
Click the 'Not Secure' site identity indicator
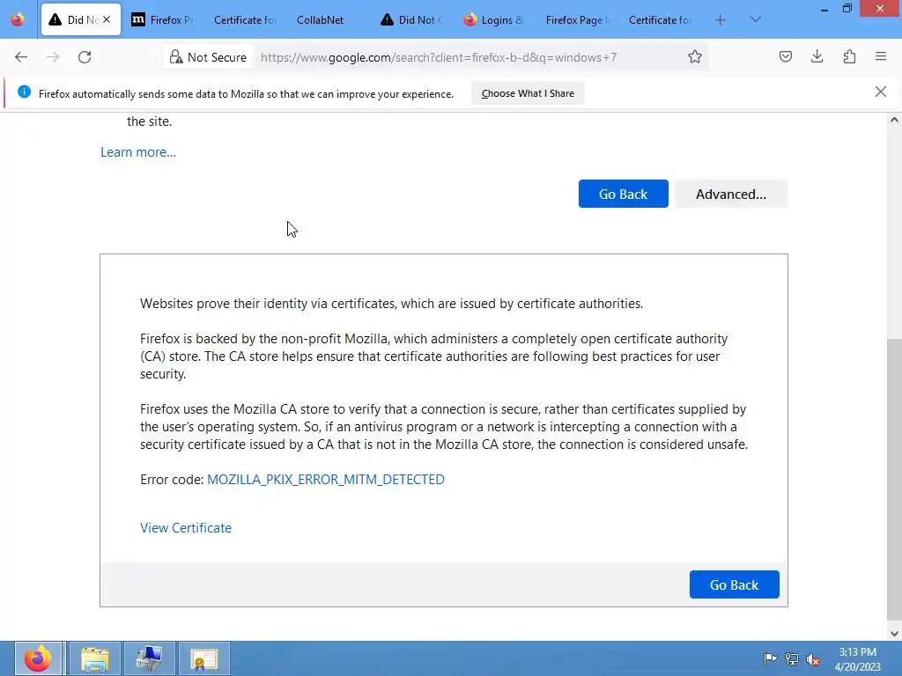pos(208,57)
